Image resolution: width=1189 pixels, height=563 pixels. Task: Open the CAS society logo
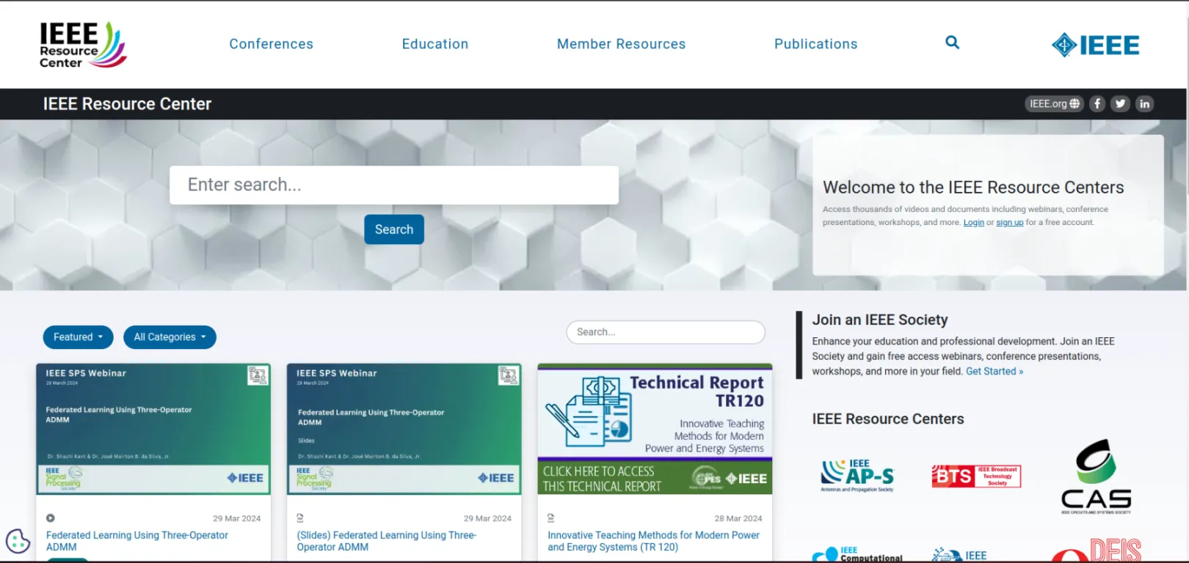click(x=1096, y=476)
